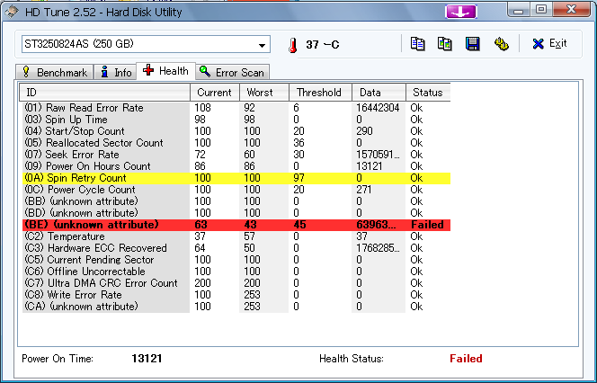Select the Offline Uncorrectable row

pos(236,272)
